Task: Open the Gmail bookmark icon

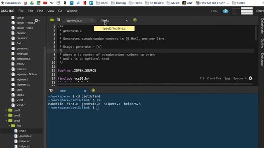Action: point(26,3)
